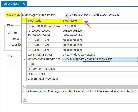Select MAINT- QNE SUPPORT 250 in list
Viewport: 138px width, 112px height.
pos(44,59)
